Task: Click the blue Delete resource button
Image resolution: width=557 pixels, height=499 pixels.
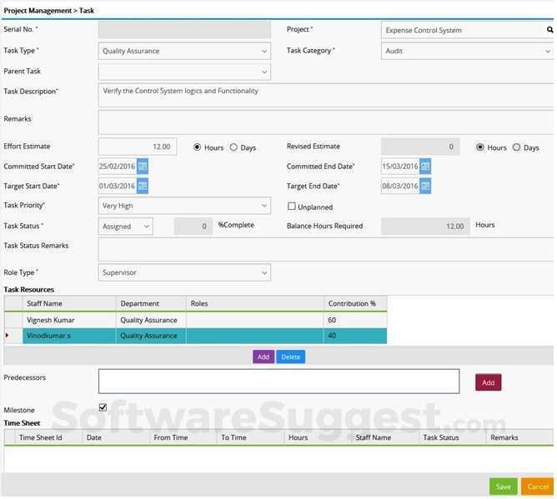Action: point(290,357)
